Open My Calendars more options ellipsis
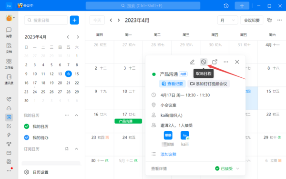The height and width of the screenshot is (179, 286). (67, 115)
